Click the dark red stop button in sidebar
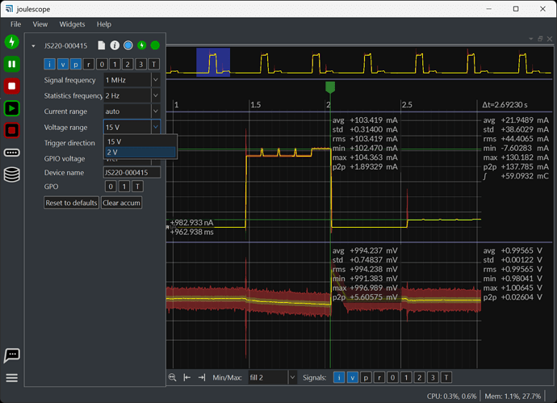 pos(12,130)
